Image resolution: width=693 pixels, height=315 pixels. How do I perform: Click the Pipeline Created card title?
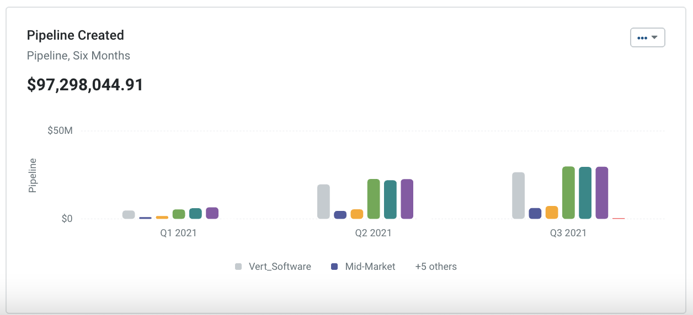coord(76,35)
